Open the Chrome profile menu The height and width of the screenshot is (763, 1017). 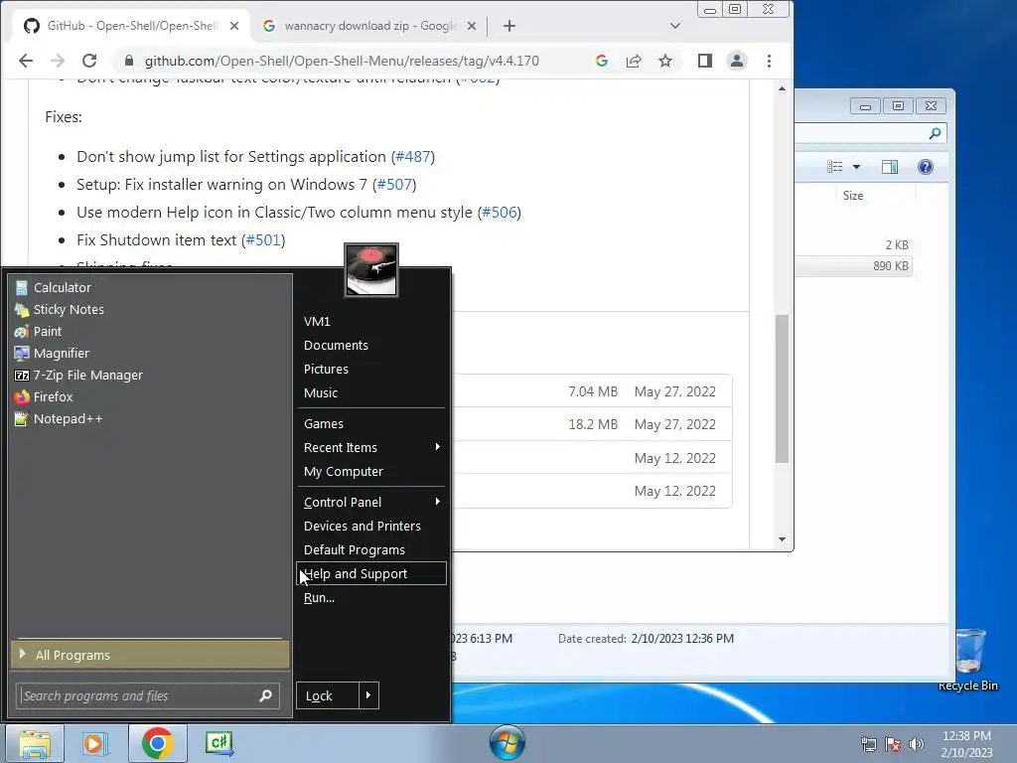pos(737,61)
